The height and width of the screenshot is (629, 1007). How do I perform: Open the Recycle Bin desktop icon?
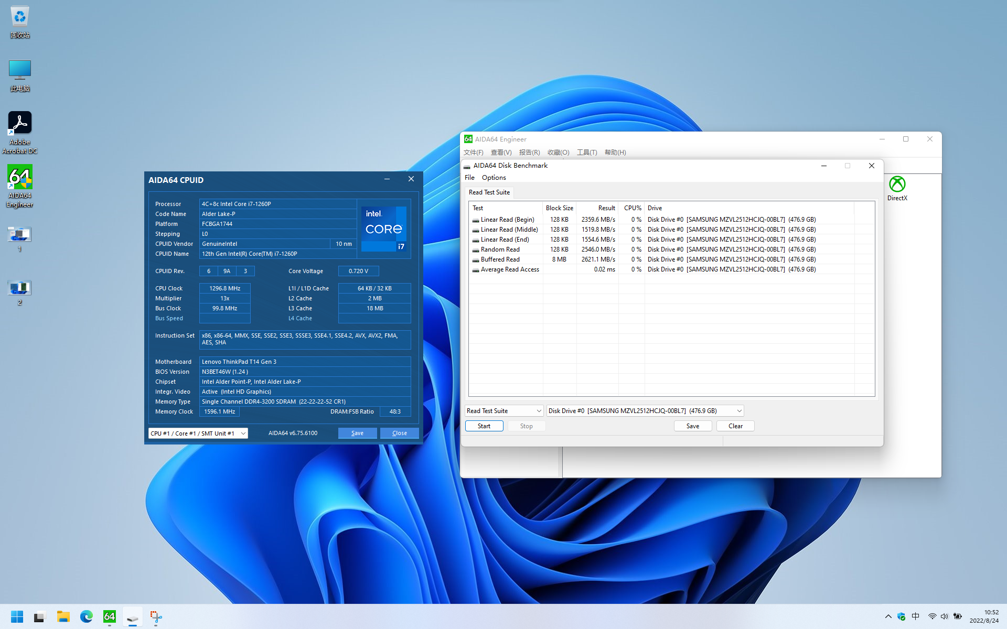tap(19, 22)
